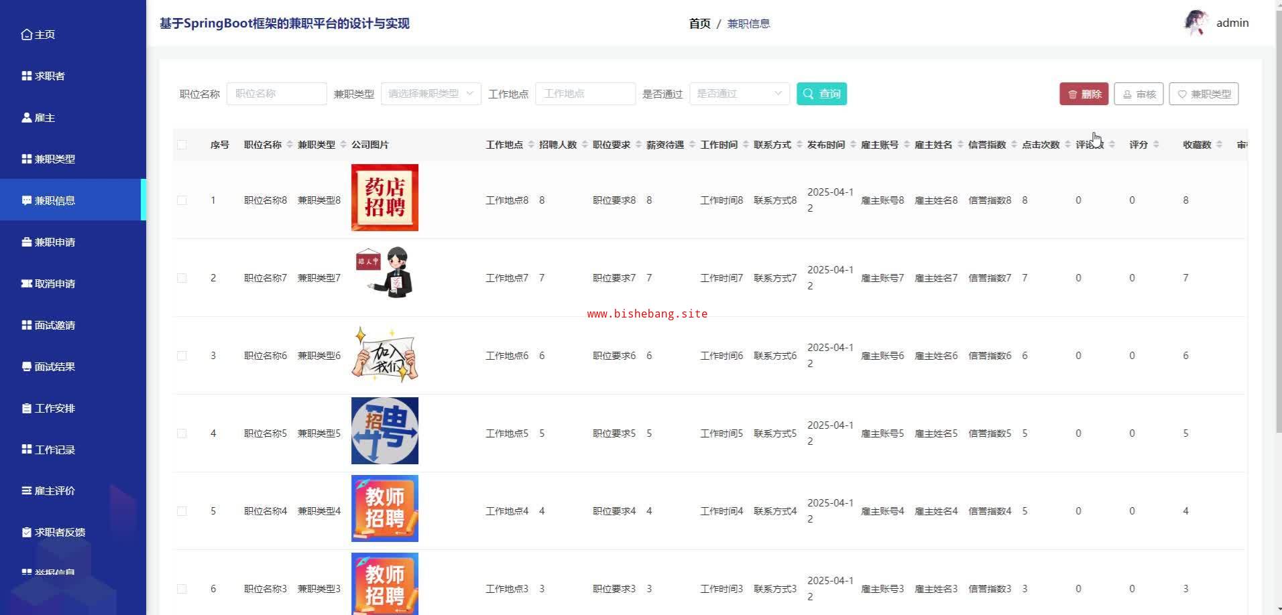
Task: Check the checkbox for row 职位名称8
Action: click(182, 200)
